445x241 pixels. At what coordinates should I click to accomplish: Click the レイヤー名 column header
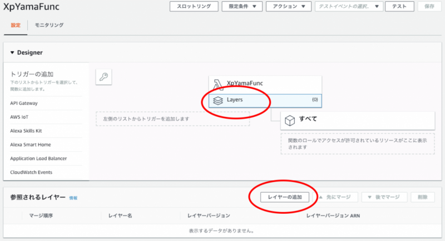[120, 216]
